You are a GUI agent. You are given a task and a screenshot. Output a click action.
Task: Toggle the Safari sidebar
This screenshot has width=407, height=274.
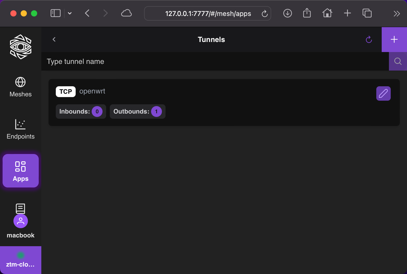pyautogui.click(x=56, y=13)
